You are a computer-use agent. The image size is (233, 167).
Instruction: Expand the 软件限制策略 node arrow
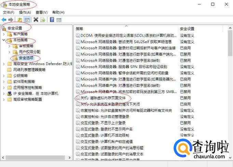[x=4, y=82]
